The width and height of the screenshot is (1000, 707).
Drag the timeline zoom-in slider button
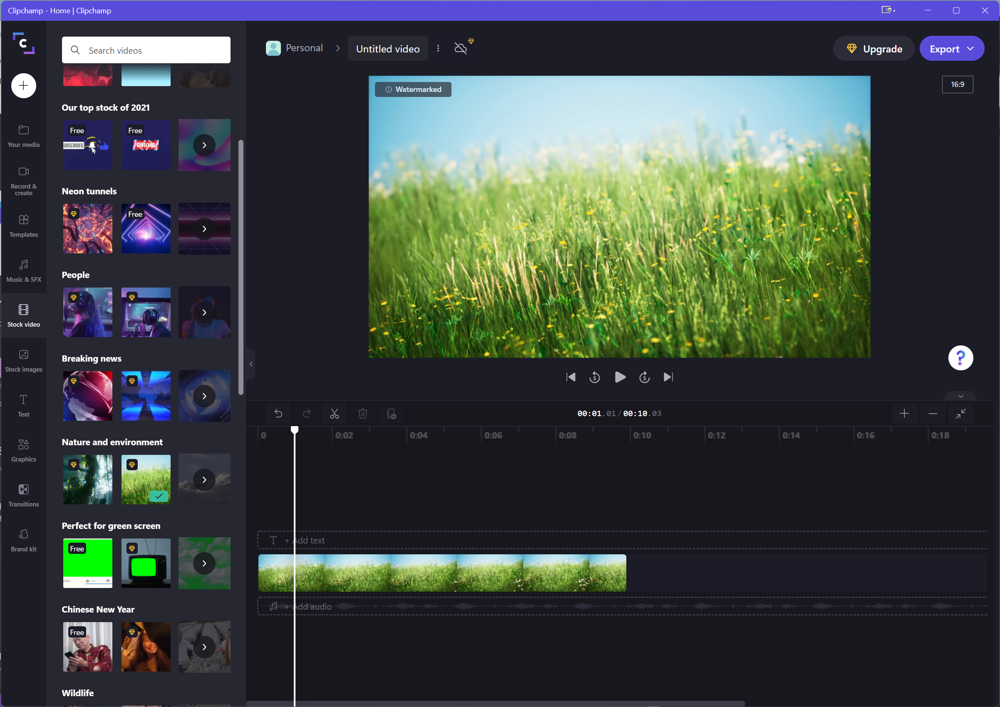(x=906, y=414)
